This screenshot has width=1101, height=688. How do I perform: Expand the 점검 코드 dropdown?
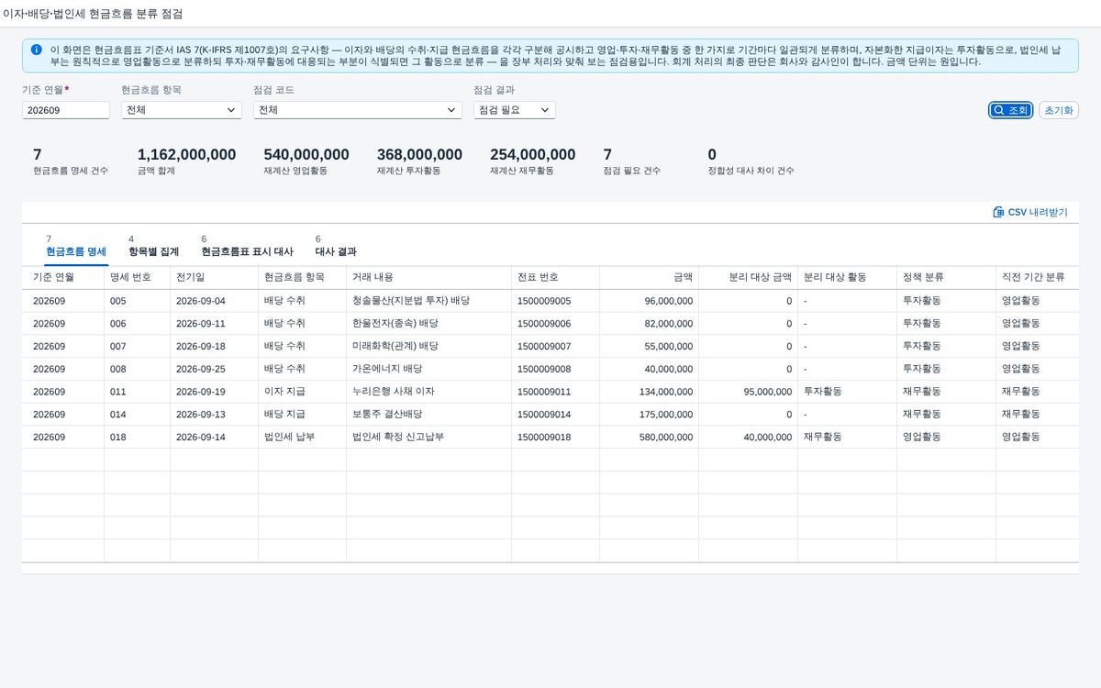tap(358, 110)
